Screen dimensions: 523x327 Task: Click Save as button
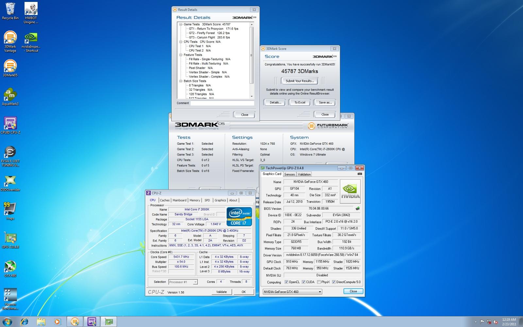pos(325,102)
